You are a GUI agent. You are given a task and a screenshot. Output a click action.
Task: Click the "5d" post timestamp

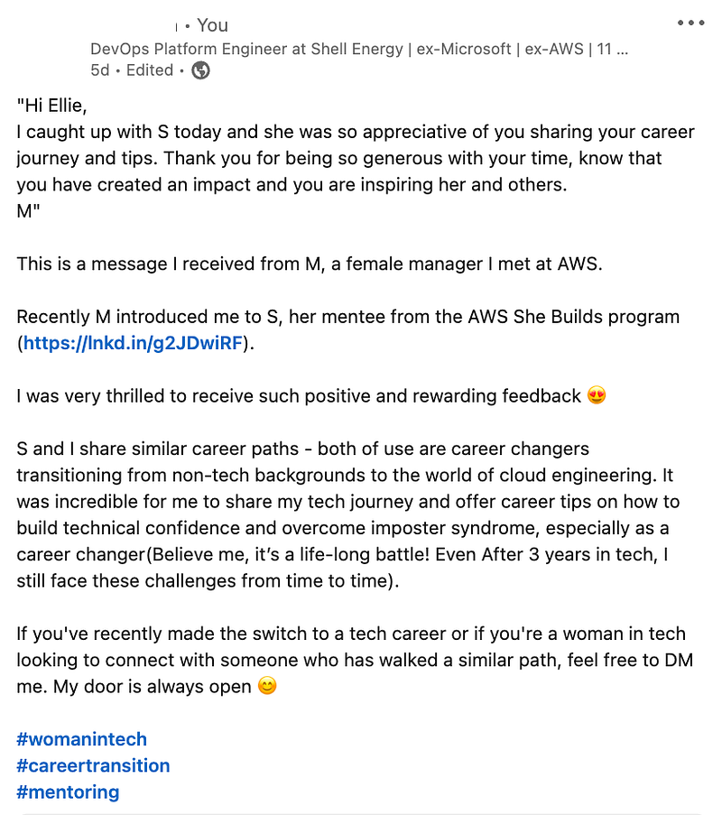pos(100,70)
